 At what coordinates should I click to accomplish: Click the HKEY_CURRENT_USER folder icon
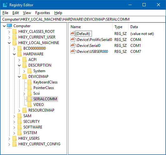14,37
